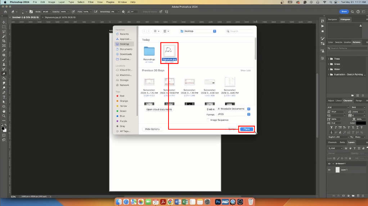The height and width of the screenshot is (206, 368).
Task: Open the Format JPEG dropdown
Action: click(x=233, y=114)
